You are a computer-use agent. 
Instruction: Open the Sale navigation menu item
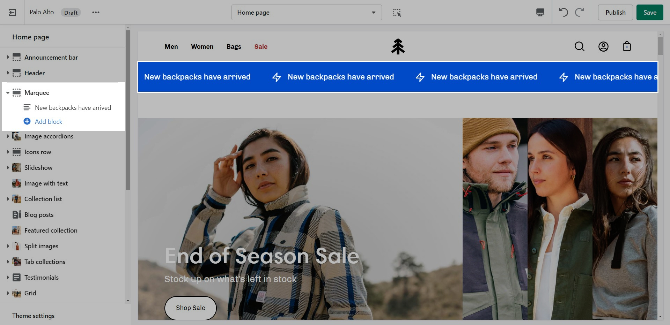point(261,47)
